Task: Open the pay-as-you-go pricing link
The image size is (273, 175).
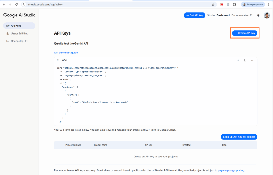Action: 231,170
